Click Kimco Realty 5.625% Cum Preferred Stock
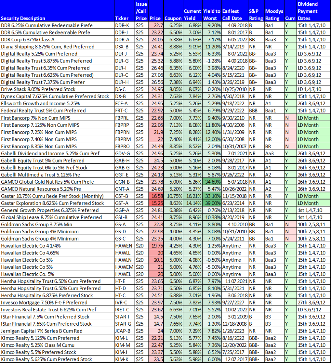Image resolution: width=331 pixels, height=363 pixels. pos(57,359)
